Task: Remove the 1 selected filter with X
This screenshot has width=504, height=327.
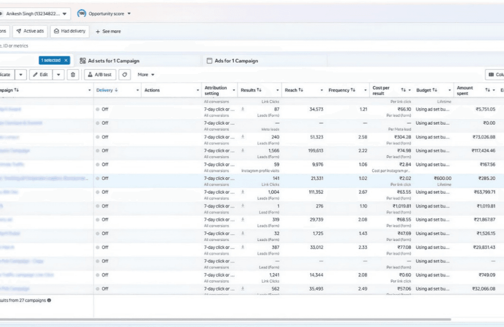Action: [66, 60]
